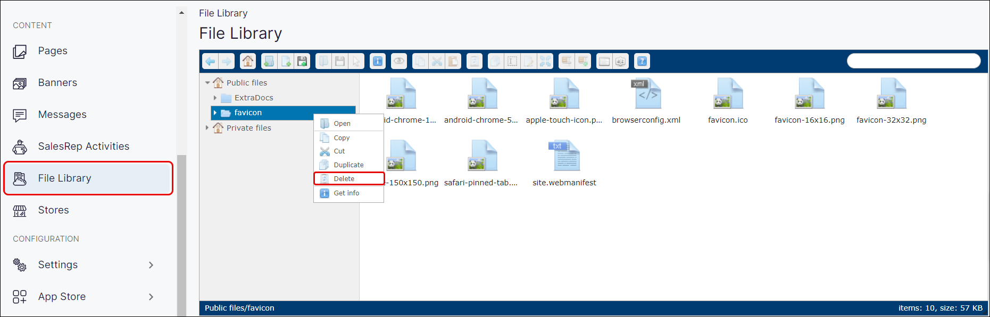Go to the home folder via toolbar
Viewport: 990px width, 317px height.
[248, 62]
